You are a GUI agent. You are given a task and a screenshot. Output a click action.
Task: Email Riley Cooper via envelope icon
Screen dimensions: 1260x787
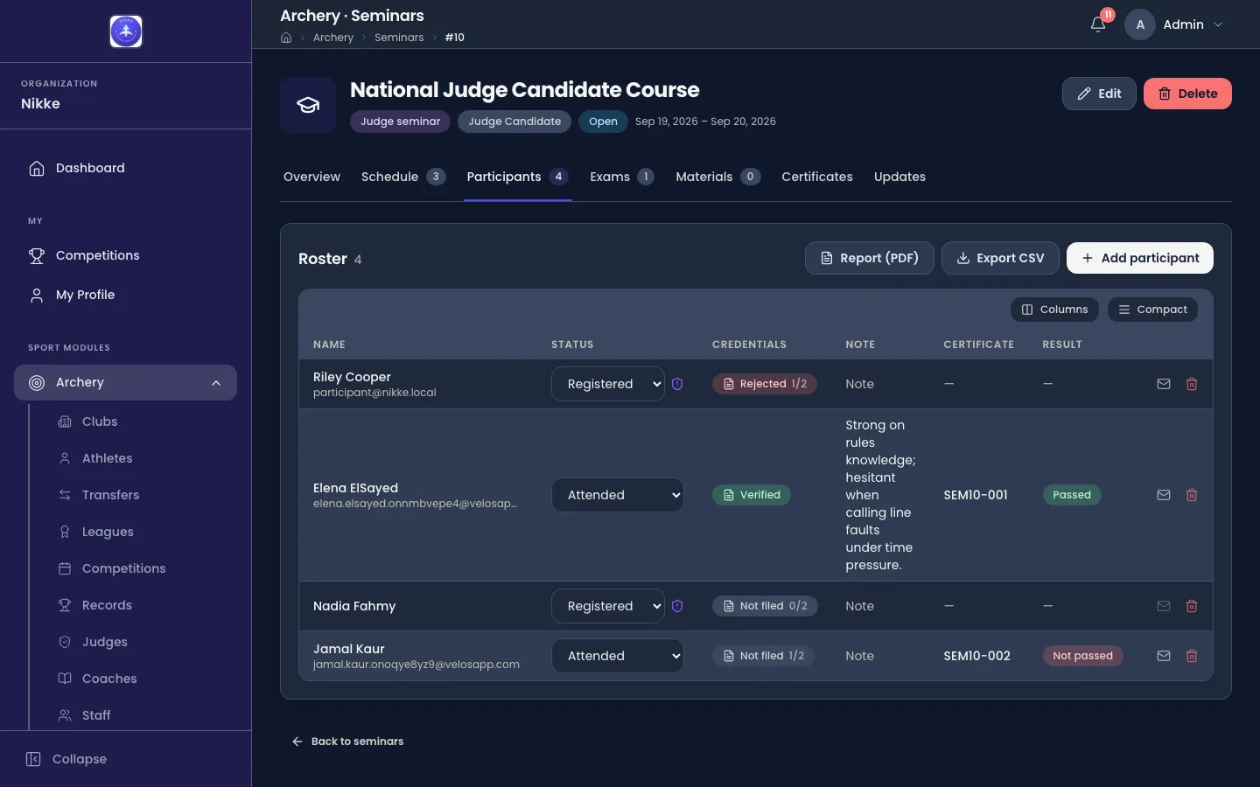pos(1164,384)
